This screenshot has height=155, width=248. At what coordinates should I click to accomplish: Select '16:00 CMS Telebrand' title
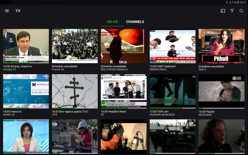point(163,66)
